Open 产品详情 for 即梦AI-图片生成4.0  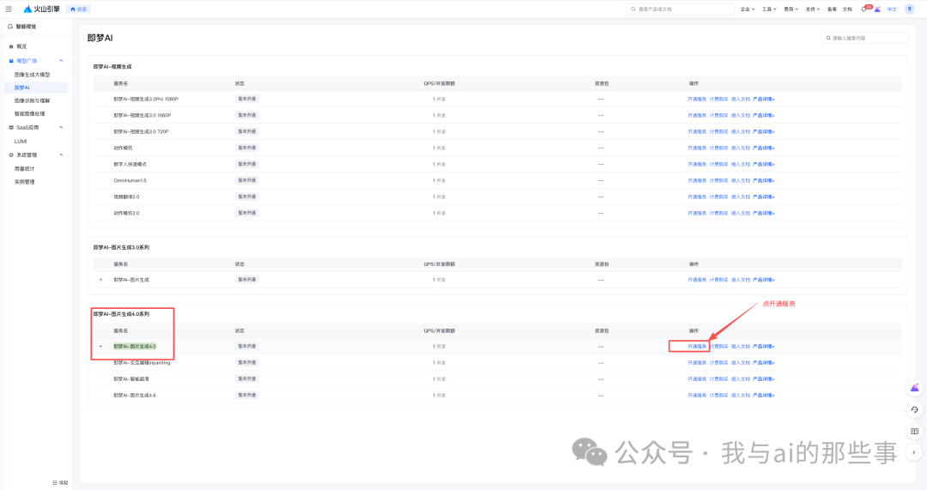point(763,347)
